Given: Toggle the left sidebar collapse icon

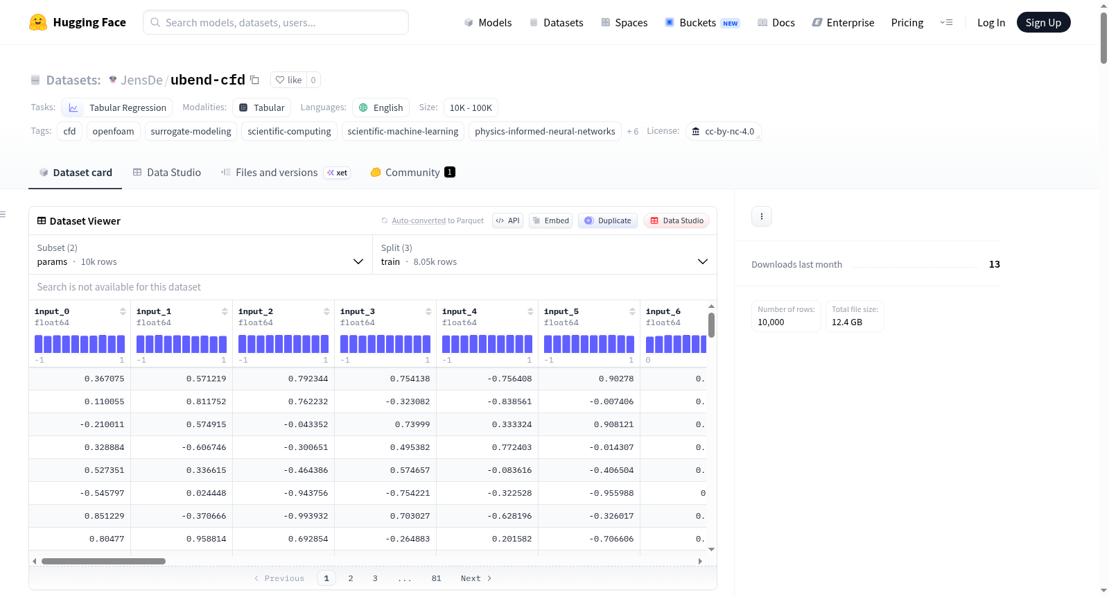Looking at the screenshot, I should pyautogui.click(x=3, y=214).
